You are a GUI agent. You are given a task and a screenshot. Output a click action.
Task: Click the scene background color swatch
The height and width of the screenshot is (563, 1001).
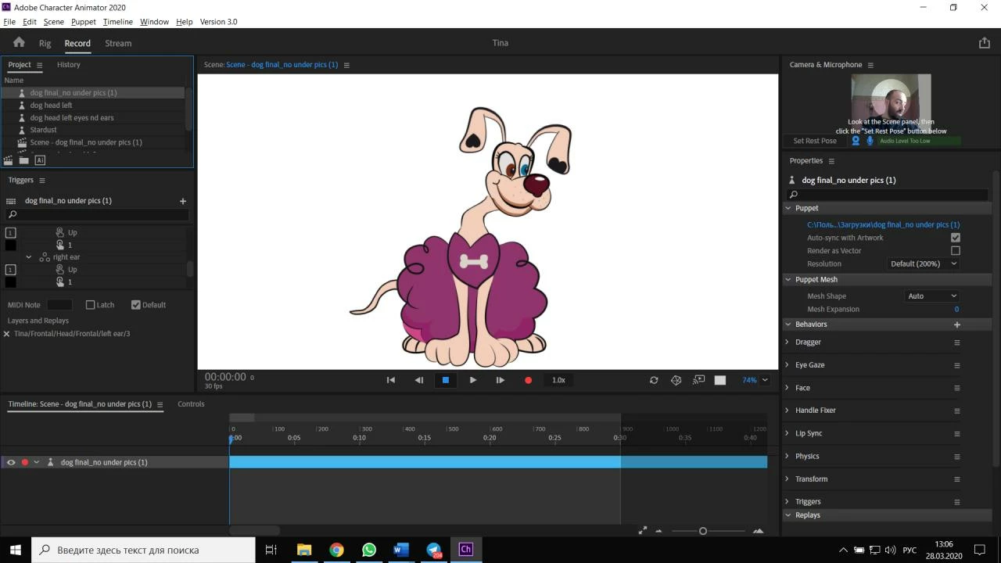click(720, 380)
